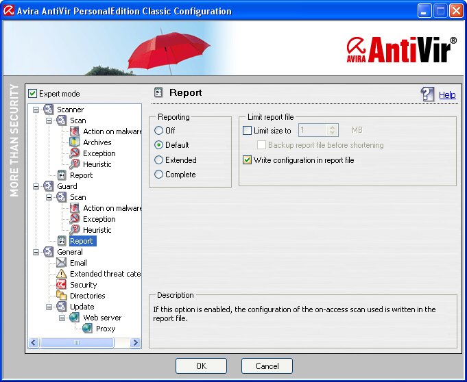
Task: Click the Email envelope icon under General
Action: click(x=62, y=263)
